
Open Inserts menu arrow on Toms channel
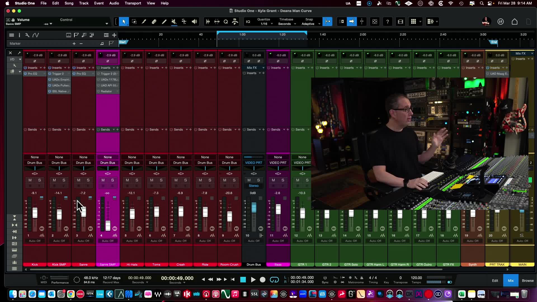(x=162, y=68)
